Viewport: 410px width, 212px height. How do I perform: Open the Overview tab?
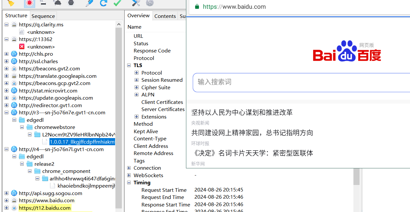(x=139, y=16)
